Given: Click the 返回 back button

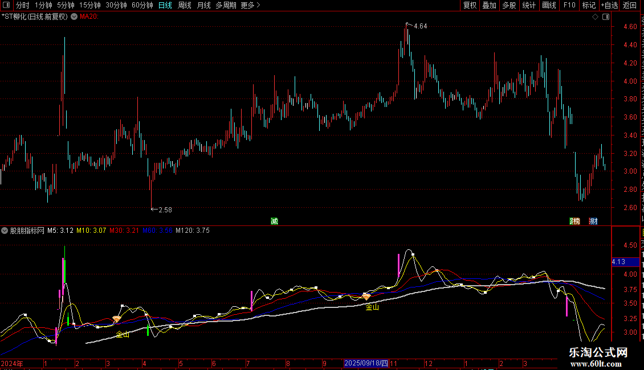Looking at the screenshot, I should click(630, 5).
